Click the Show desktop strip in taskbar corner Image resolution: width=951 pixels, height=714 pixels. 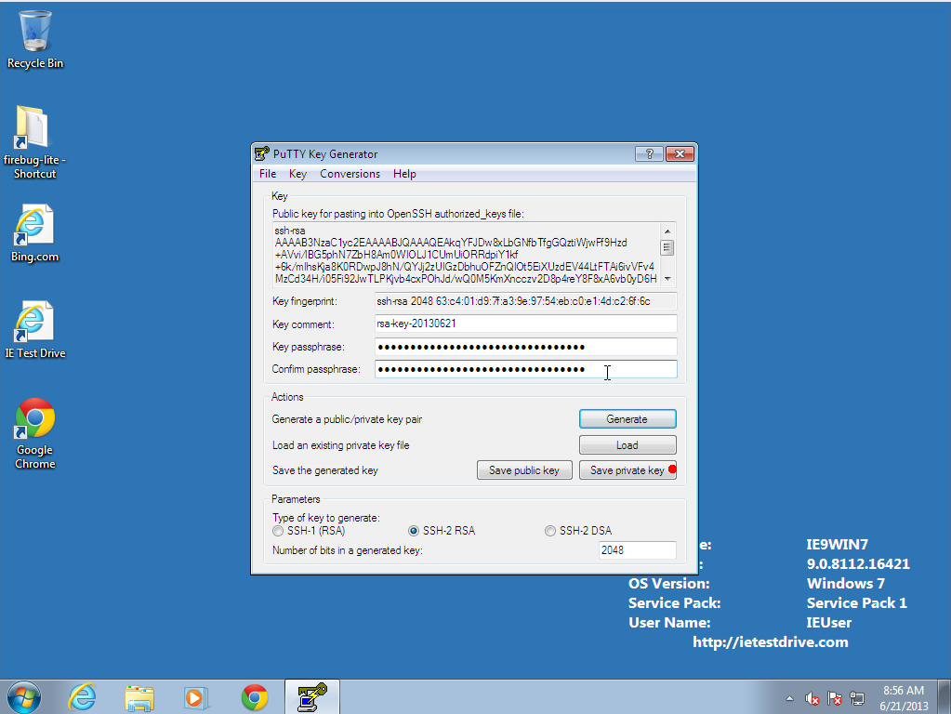tap(944, 697)
